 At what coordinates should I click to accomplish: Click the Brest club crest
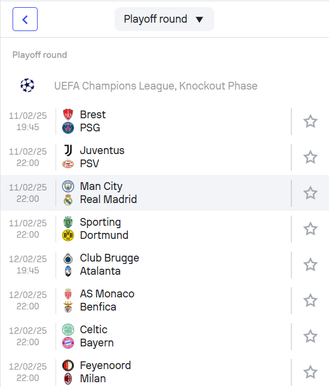click(x=68, y=115)
